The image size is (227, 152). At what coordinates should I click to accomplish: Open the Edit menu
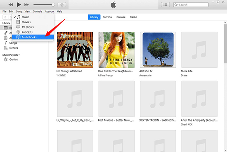[11, 12]
